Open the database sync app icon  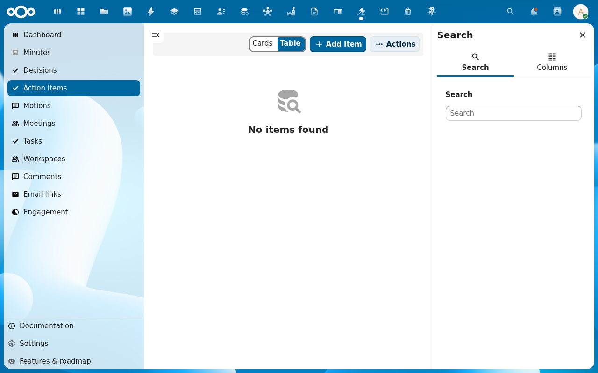point(244,12)
